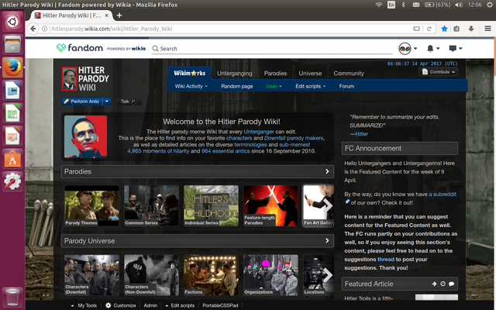496x310 pixels.
Task: Open the Parody Themes thumbnail
Action: [91, 205]
